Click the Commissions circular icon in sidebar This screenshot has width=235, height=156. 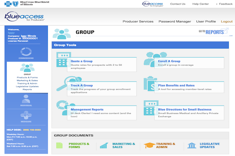coord(26,52)
